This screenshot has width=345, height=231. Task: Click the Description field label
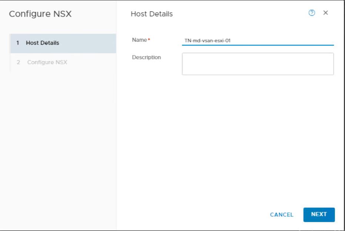point(146,57)
